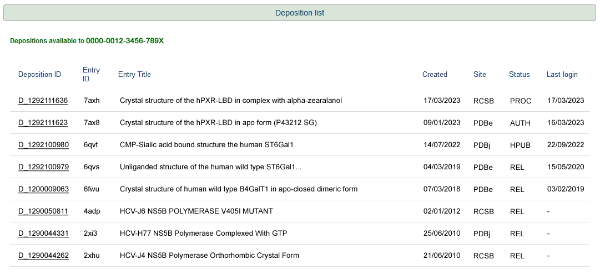Click the Deposition list header bar
The width and height of the screenshot is (600, 275).
coord(300,13)
